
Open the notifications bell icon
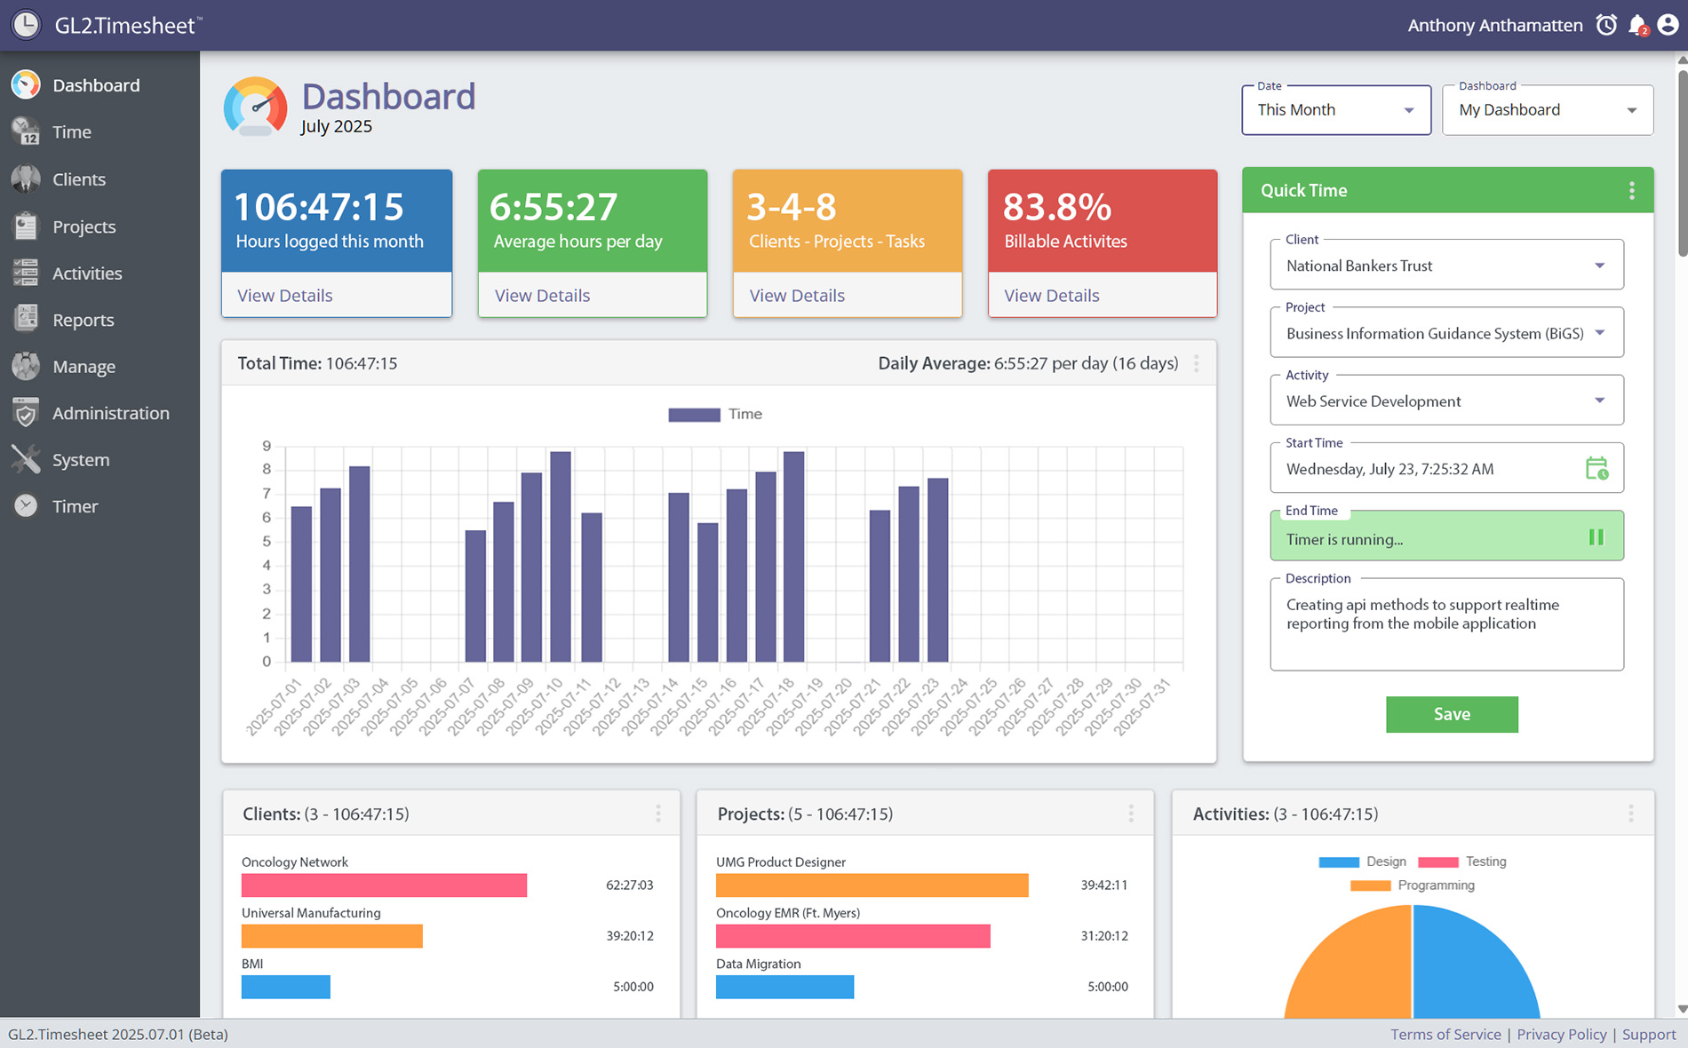pos(1637,25)
